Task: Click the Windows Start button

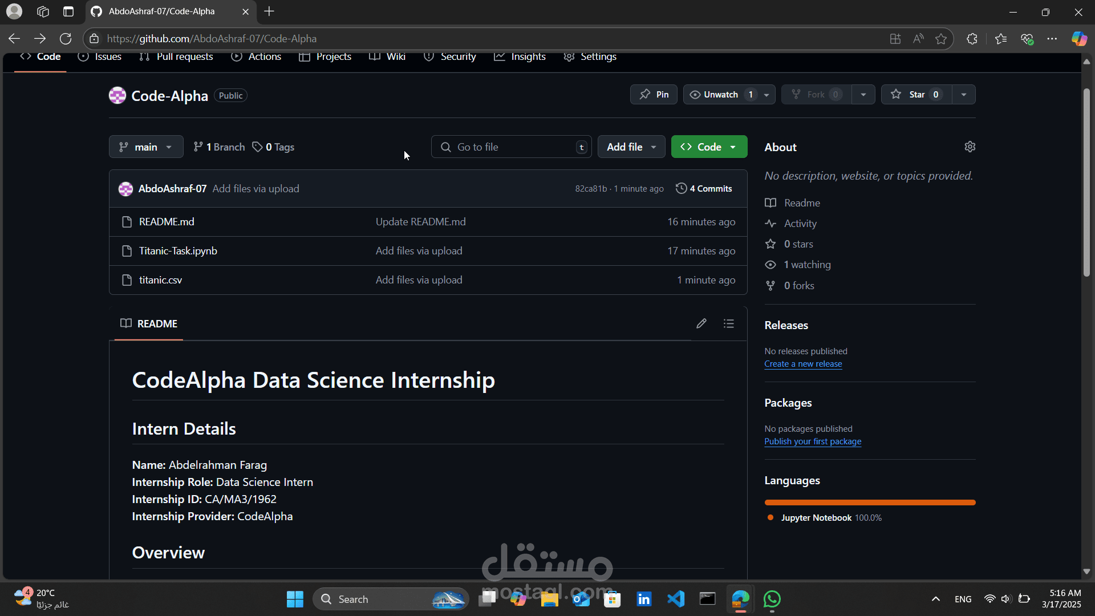Action: point(295,599)
